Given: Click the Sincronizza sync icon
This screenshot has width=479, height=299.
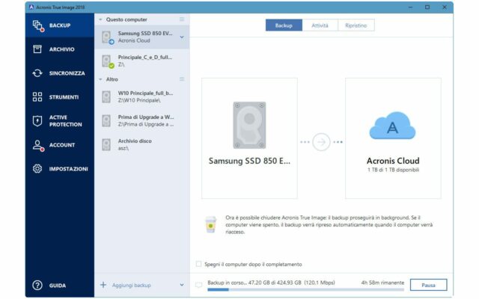Looking at the screenshot, I should pyautogui.click(x=37, y=73).
